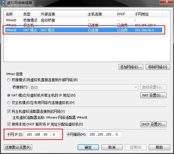174x154 pixels.
Task: Sort by the 名称 column header
Action: pos(13,14)
